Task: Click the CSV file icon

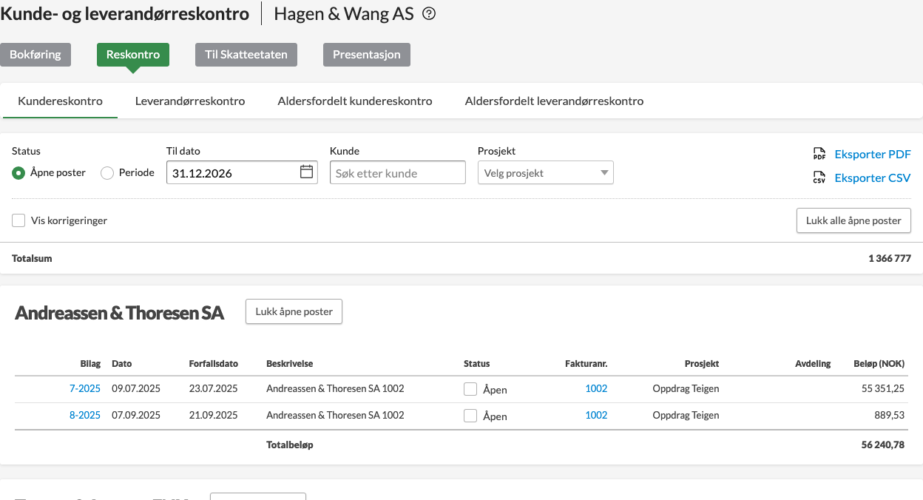Action: (x=819, y=178)
